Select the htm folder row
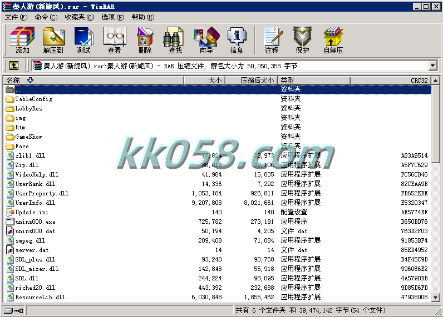Viewport: 443px width, 317px height. [x=218, y=127]
